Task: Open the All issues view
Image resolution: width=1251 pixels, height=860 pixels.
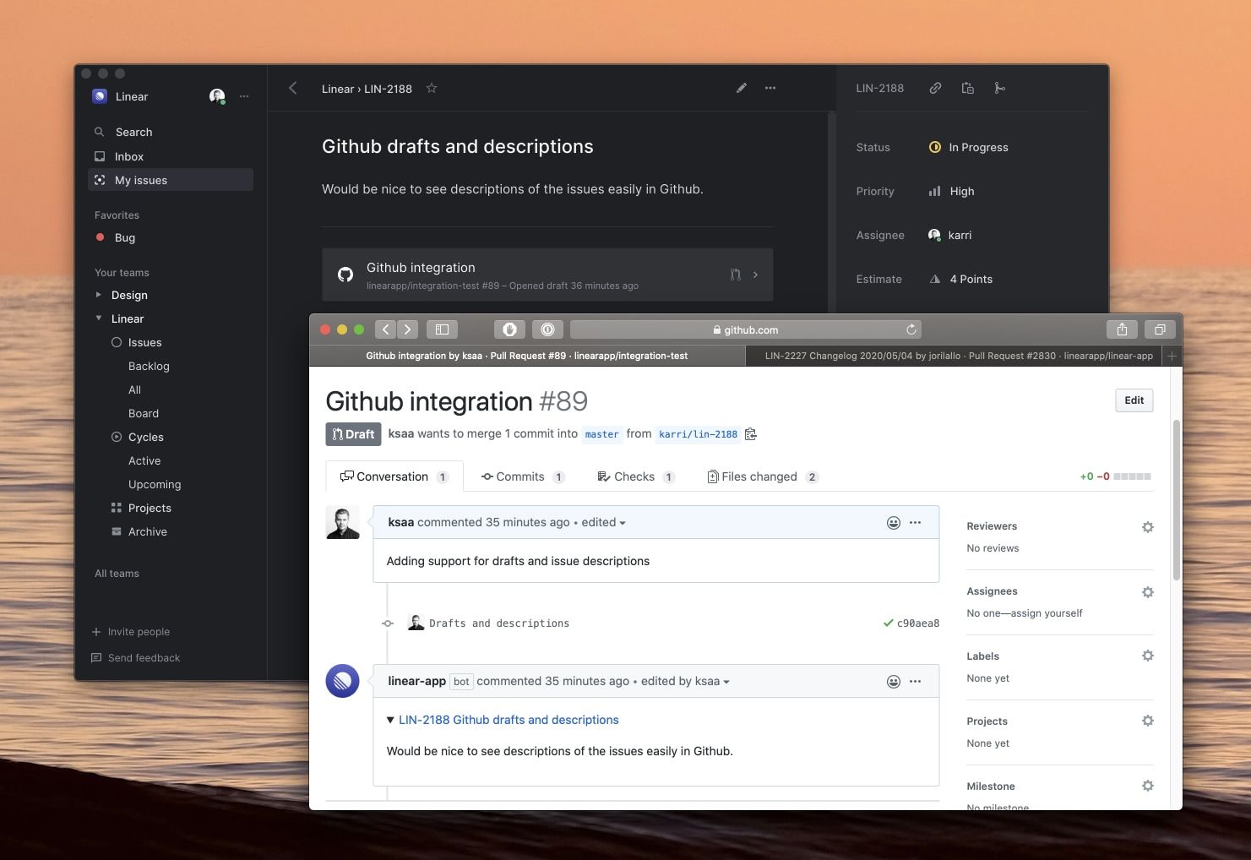Action: click(x=134, y=389)
